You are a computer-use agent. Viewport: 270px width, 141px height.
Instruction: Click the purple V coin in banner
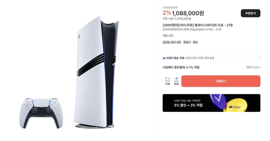pos(218,101)
